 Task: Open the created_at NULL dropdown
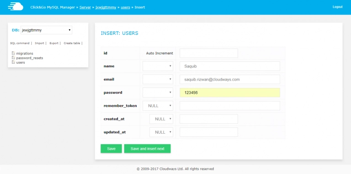click(161, 119)
